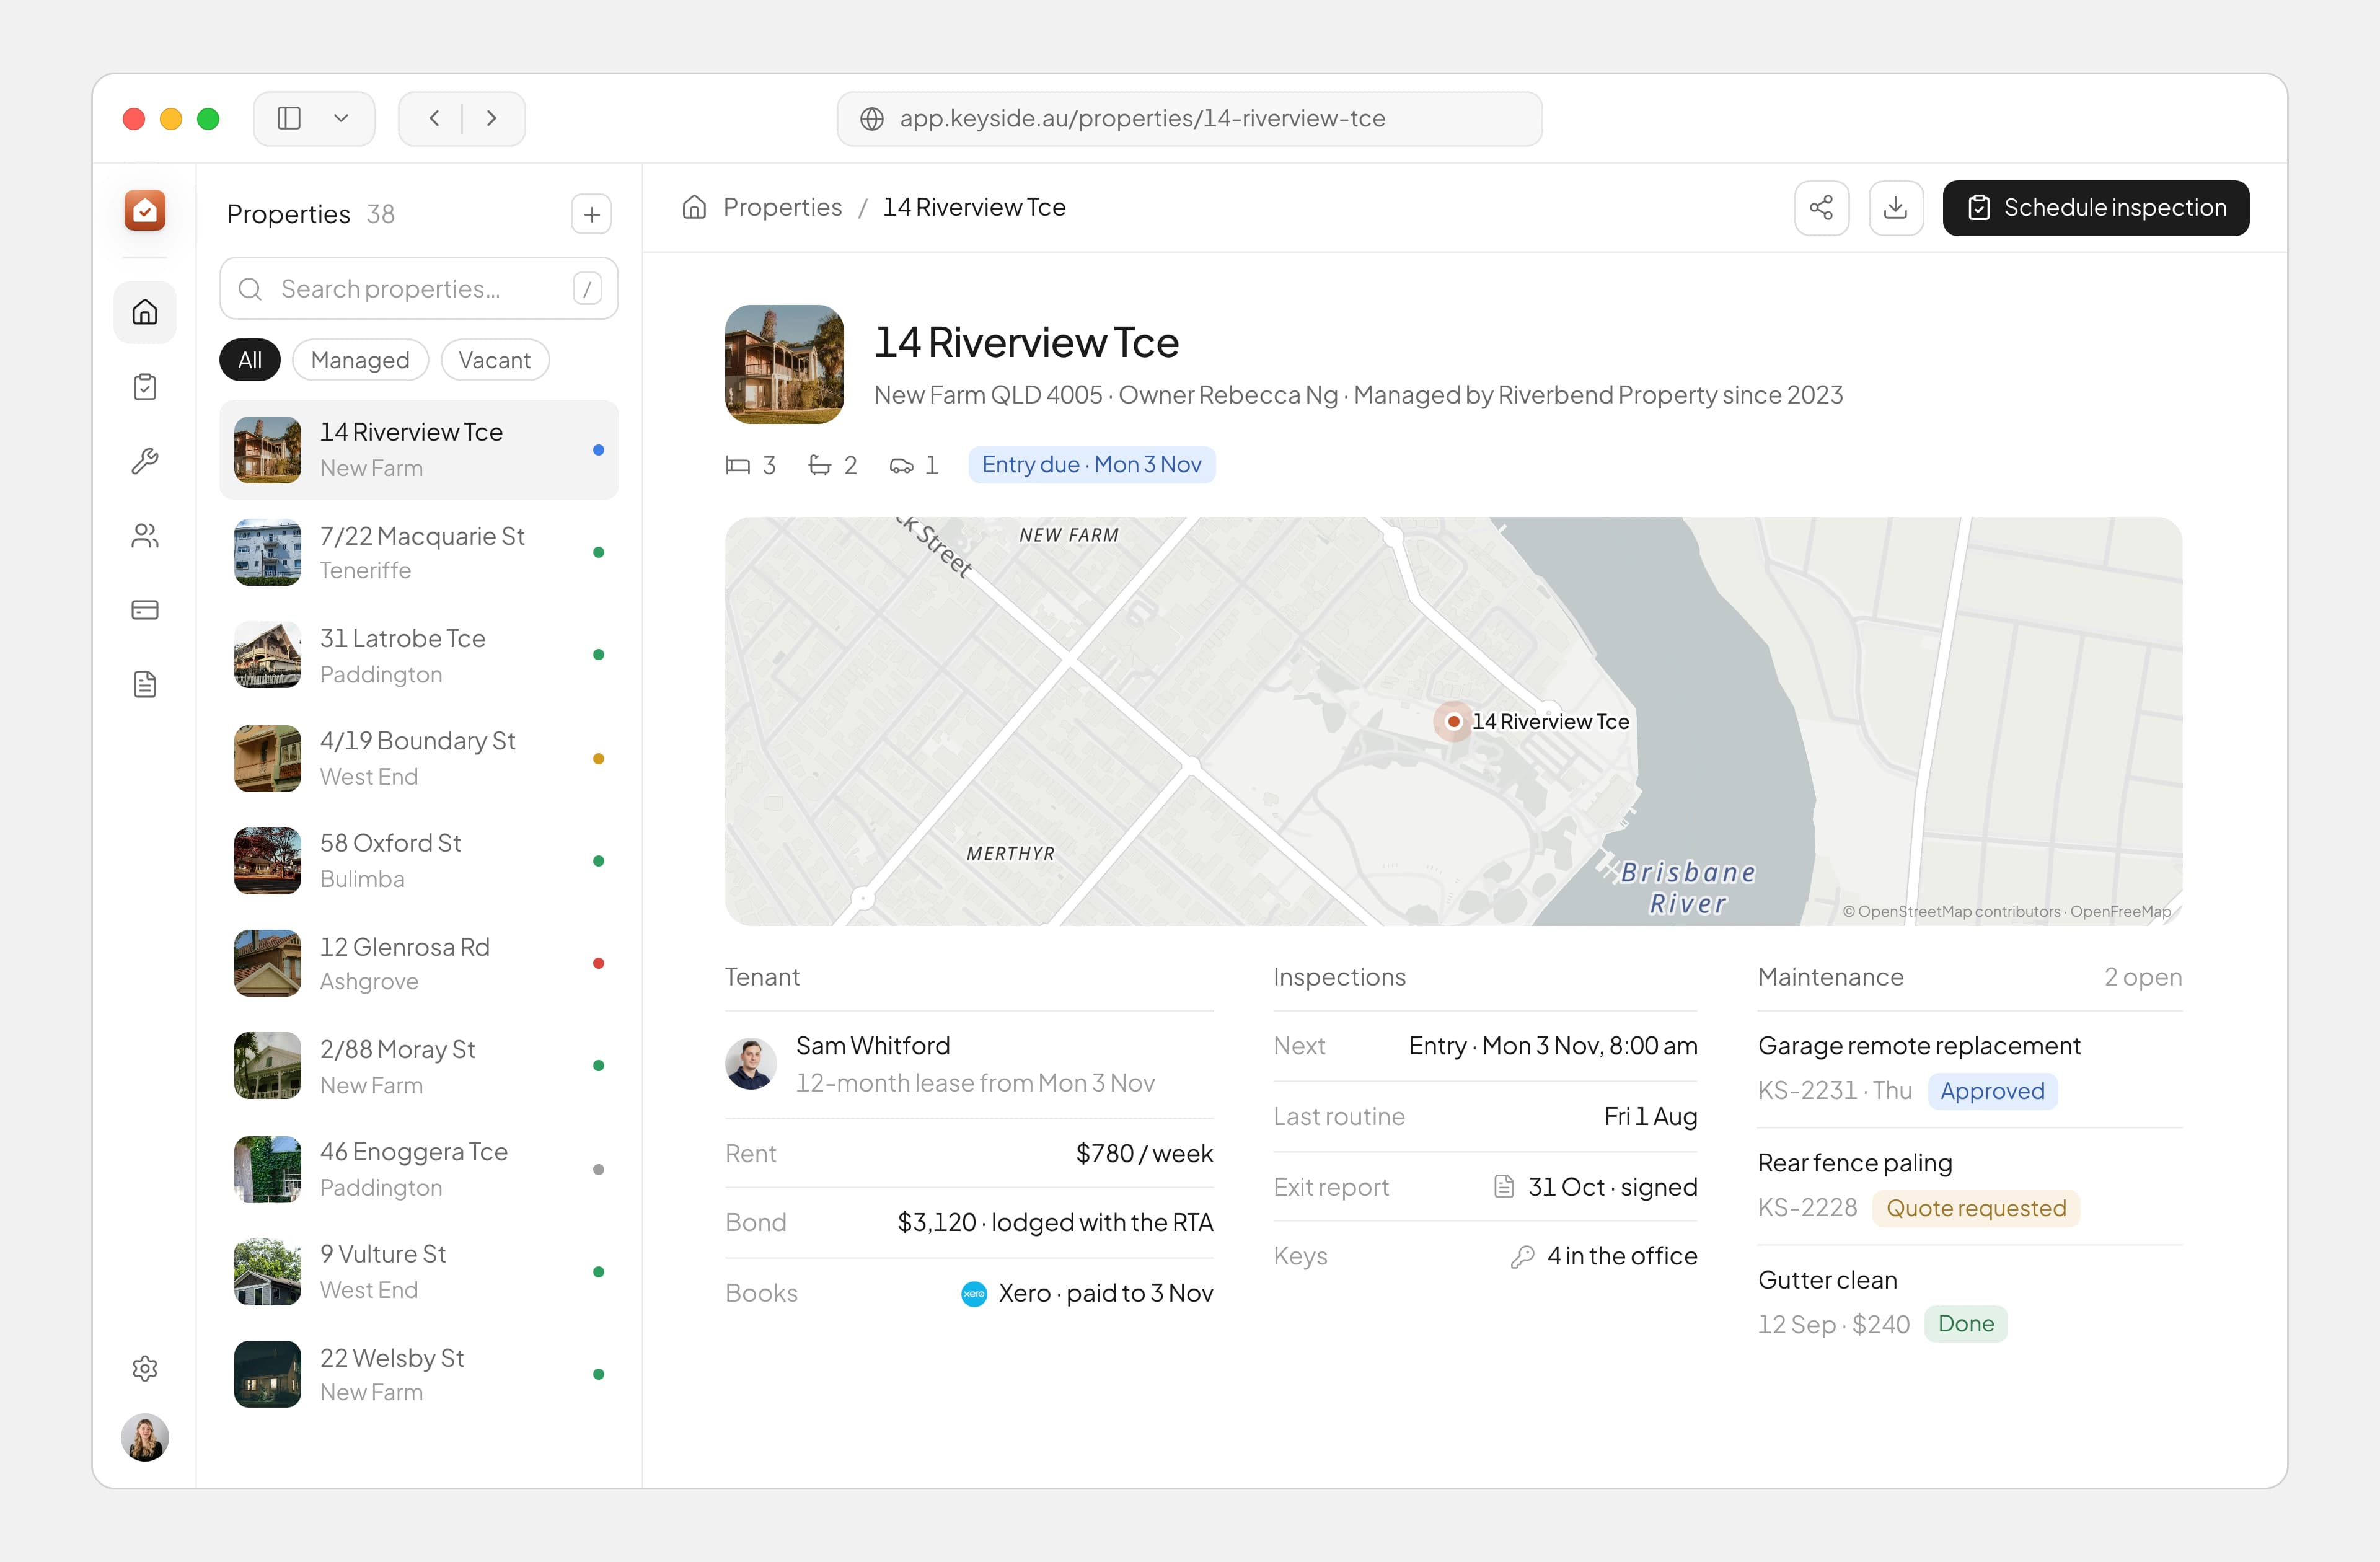Open documents icon in sidebar
Viewport: 2380px width, 1562px height.
click(145, 684)
